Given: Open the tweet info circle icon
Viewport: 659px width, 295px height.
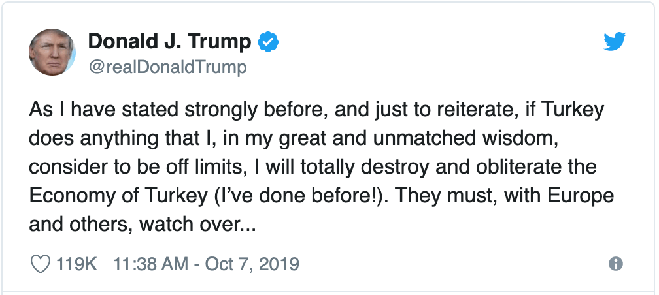Looking at the screenshot, I should coord(615,264).
